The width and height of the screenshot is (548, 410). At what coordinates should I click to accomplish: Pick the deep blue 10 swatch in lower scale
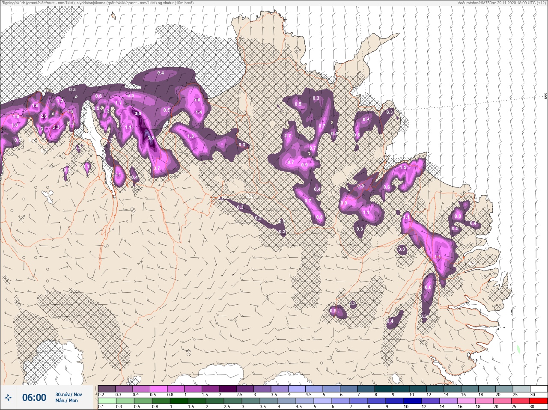(413, 401)
